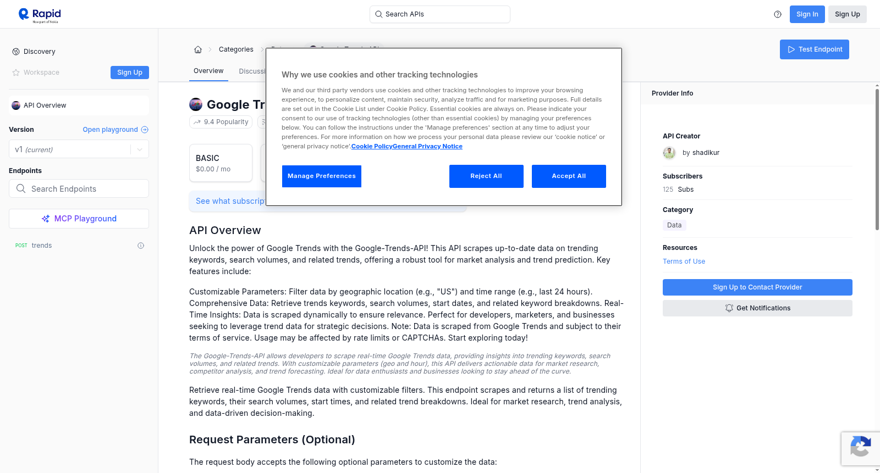Click the Workspace star icon
880x473 pixels.
pos(16,73)
